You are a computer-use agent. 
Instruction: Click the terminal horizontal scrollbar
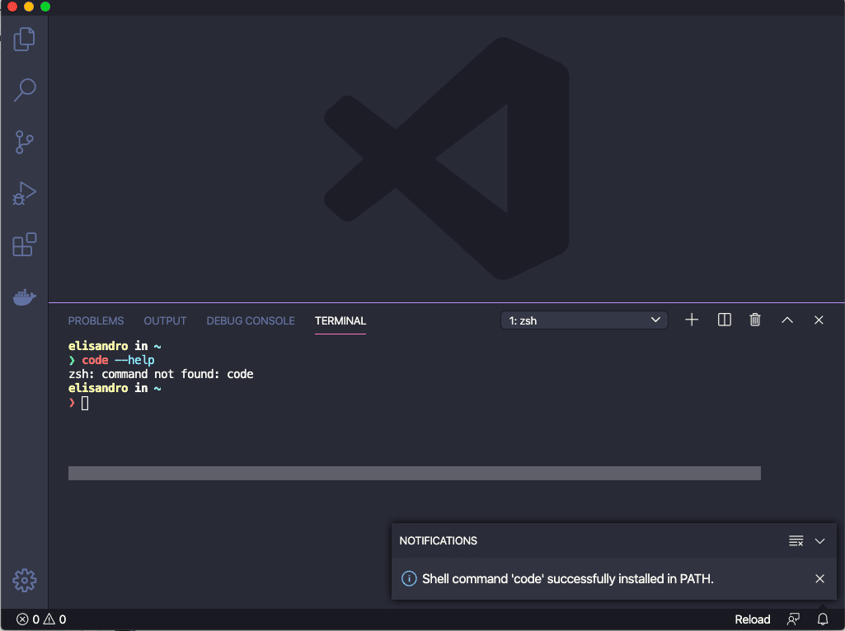point(415,473)
